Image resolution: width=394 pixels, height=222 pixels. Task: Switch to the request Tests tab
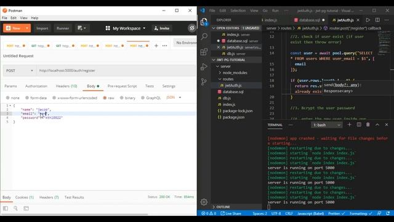(x=149, y=86)
